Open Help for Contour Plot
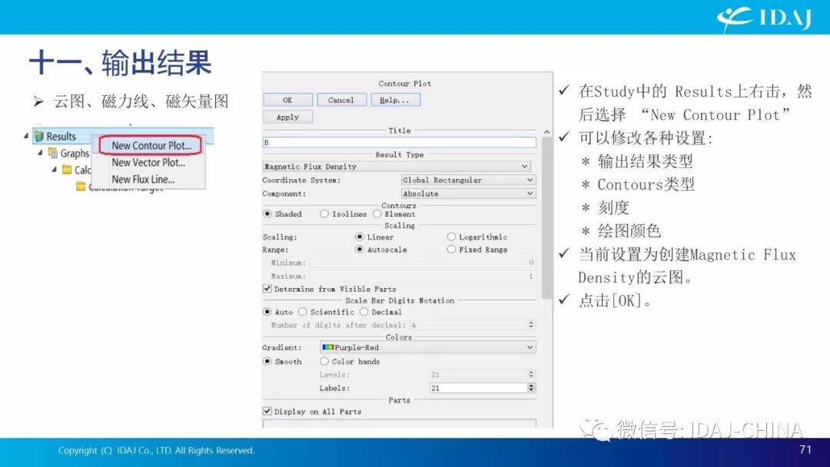The height and width of the screenshot is (467, 830). (x=395, y=100)
